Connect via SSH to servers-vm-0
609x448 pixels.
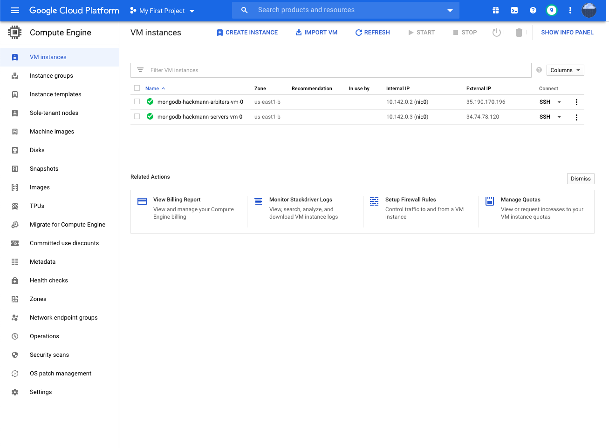pos(545,117)
